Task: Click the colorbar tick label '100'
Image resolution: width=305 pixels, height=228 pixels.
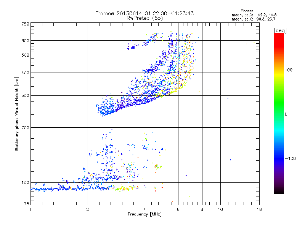Action: (x=289, y=70)
